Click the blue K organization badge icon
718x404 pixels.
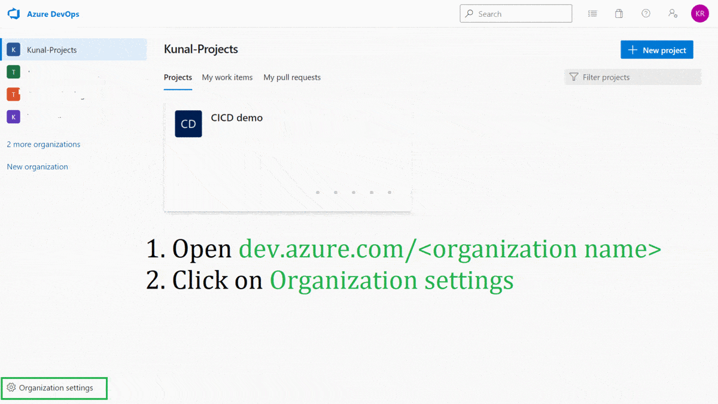click(13, 50)
